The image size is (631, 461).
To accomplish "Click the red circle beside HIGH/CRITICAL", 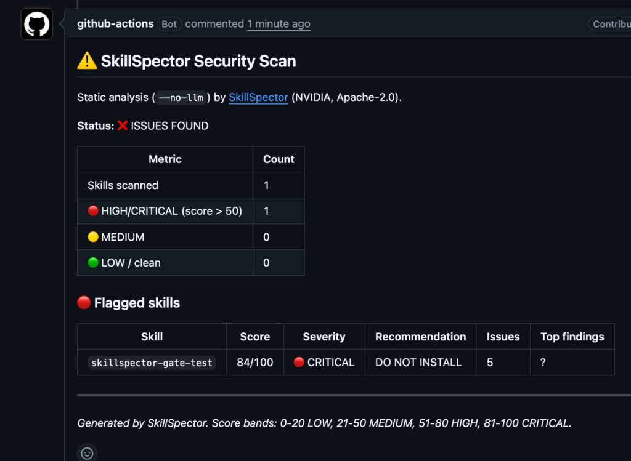I will [x=93, y=210].
